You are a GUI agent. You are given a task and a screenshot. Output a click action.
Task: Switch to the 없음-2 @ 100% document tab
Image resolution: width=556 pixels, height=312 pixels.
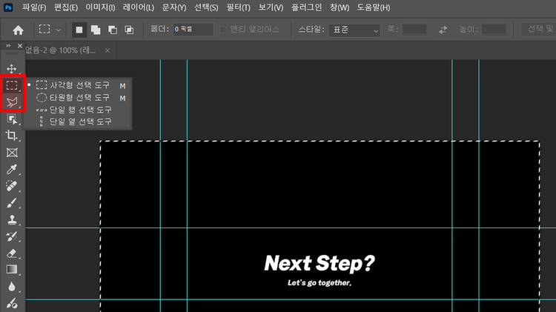61,50
